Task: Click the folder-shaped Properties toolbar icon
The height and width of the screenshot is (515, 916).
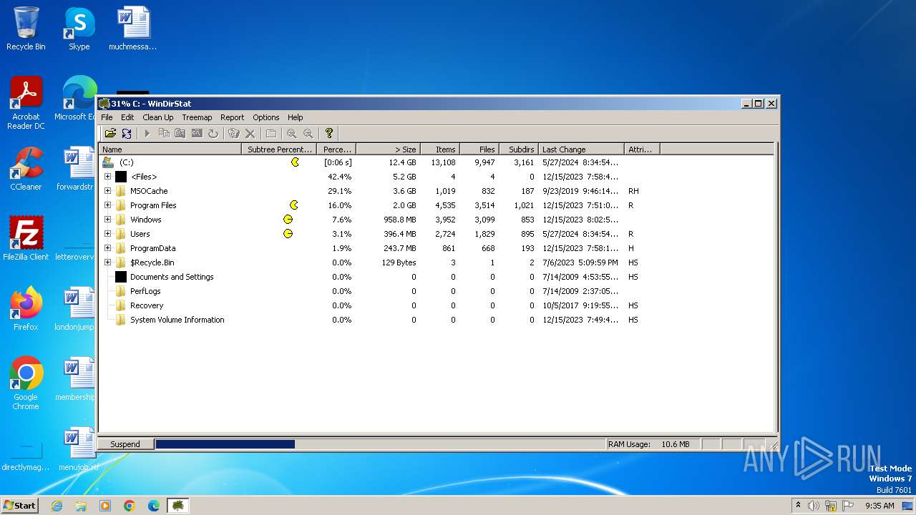Action: coord(271,133)
